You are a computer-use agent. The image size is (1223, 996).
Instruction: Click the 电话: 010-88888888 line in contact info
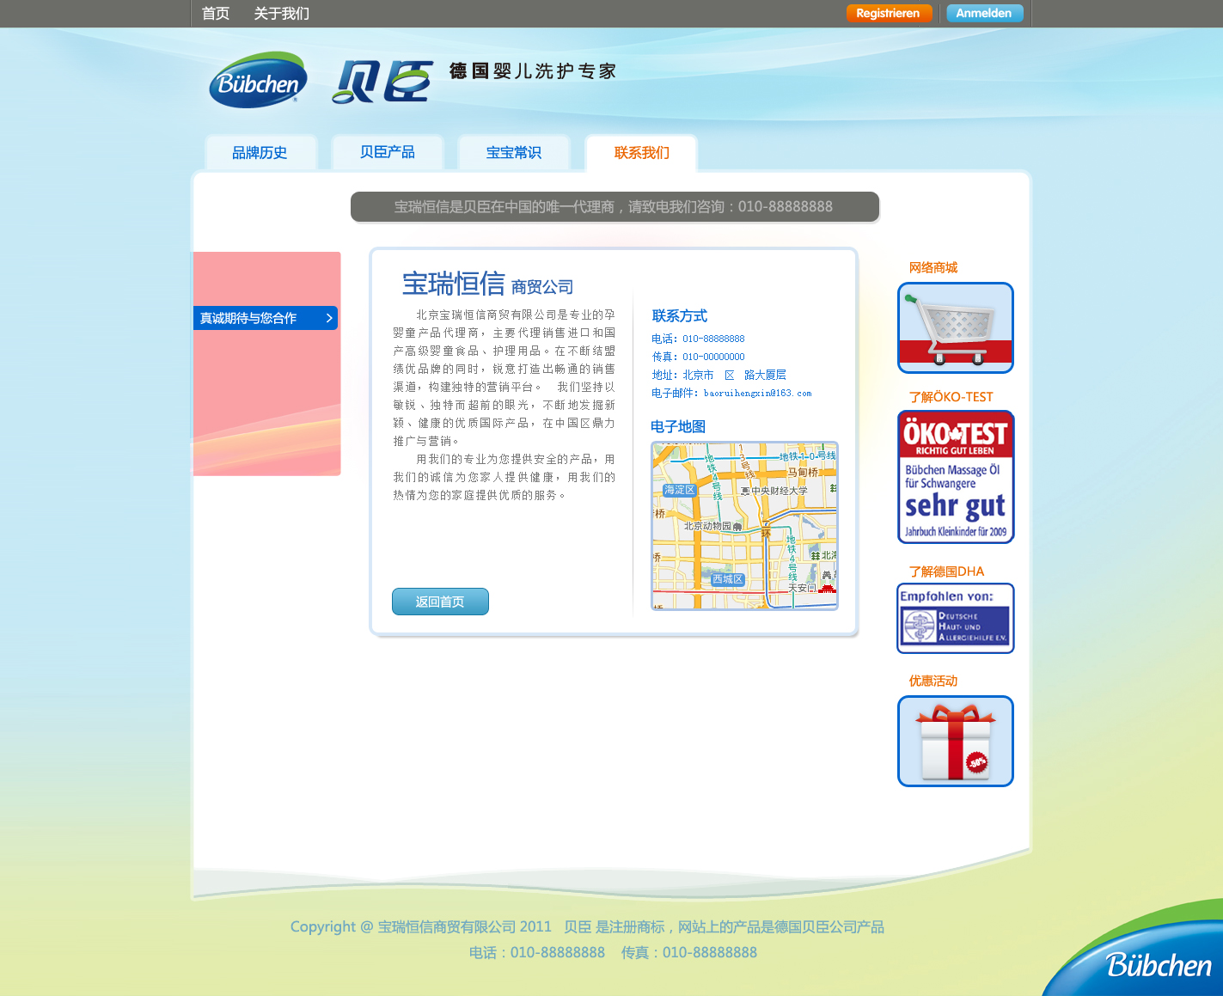point(698,339)
